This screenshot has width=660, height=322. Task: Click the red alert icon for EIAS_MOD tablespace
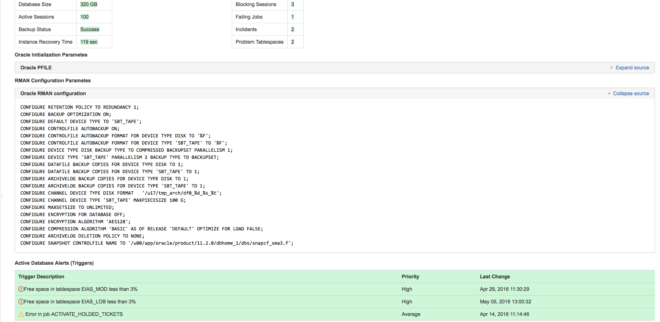pos(21,289)
